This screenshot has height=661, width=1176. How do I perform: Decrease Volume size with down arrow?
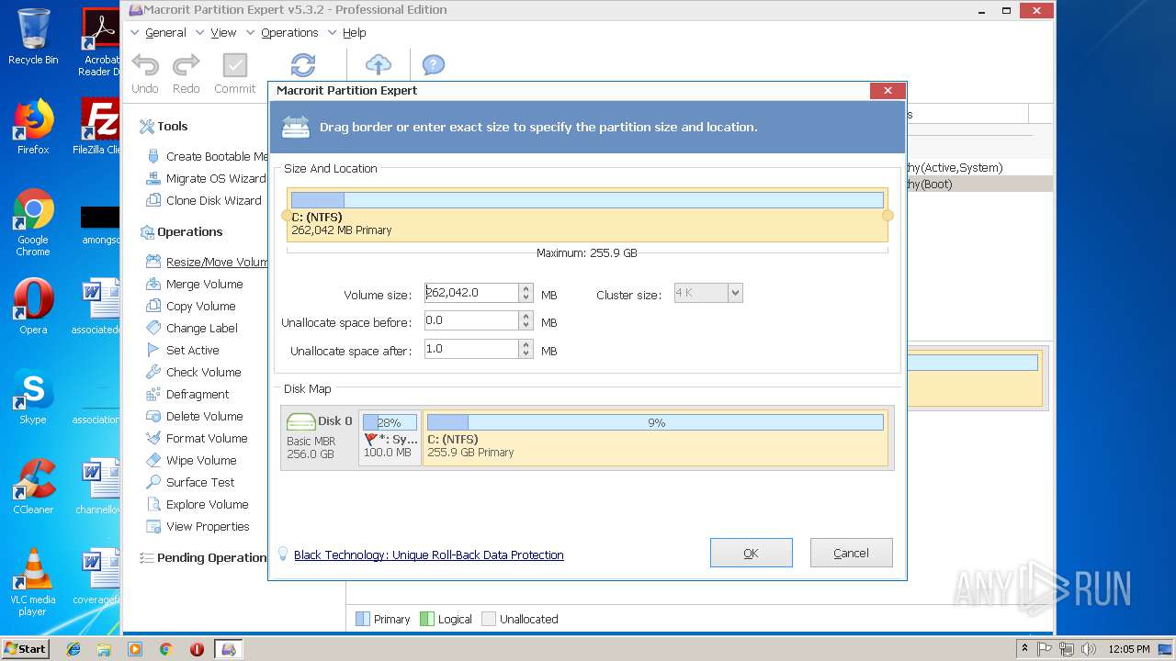coord(526,297)
